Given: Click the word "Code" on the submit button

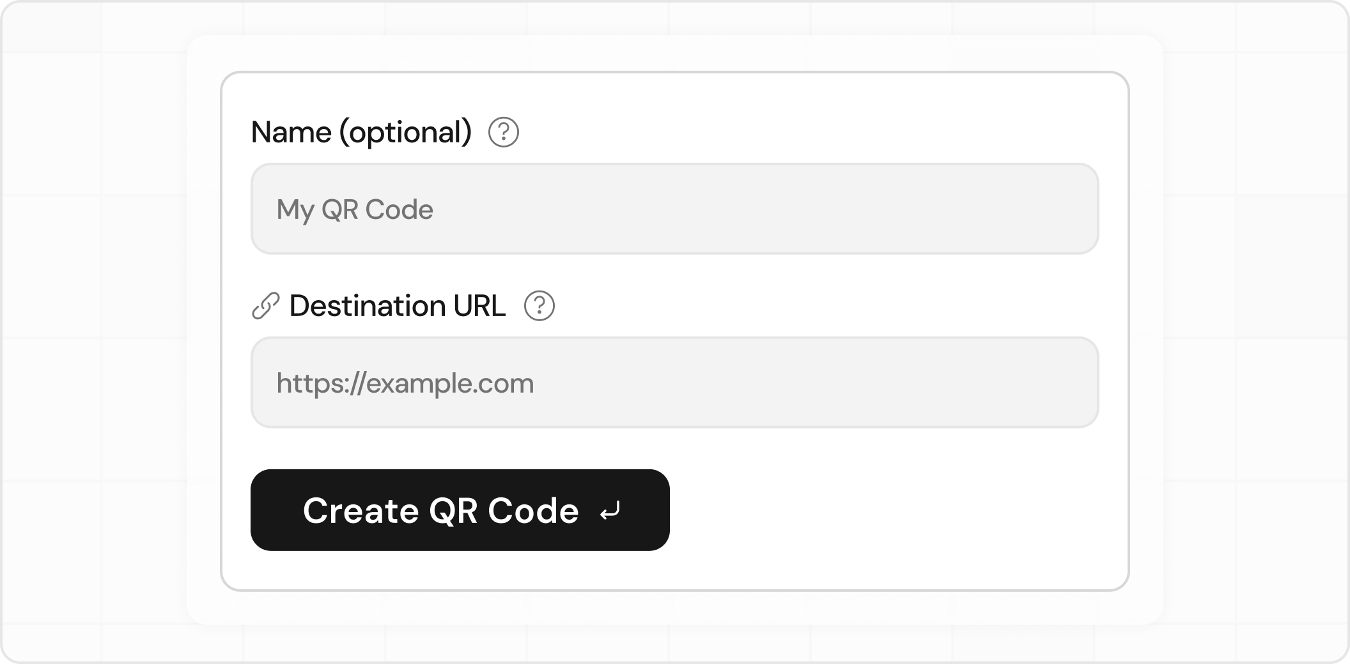Looking at the screenshot, I should tap(533, 511).
